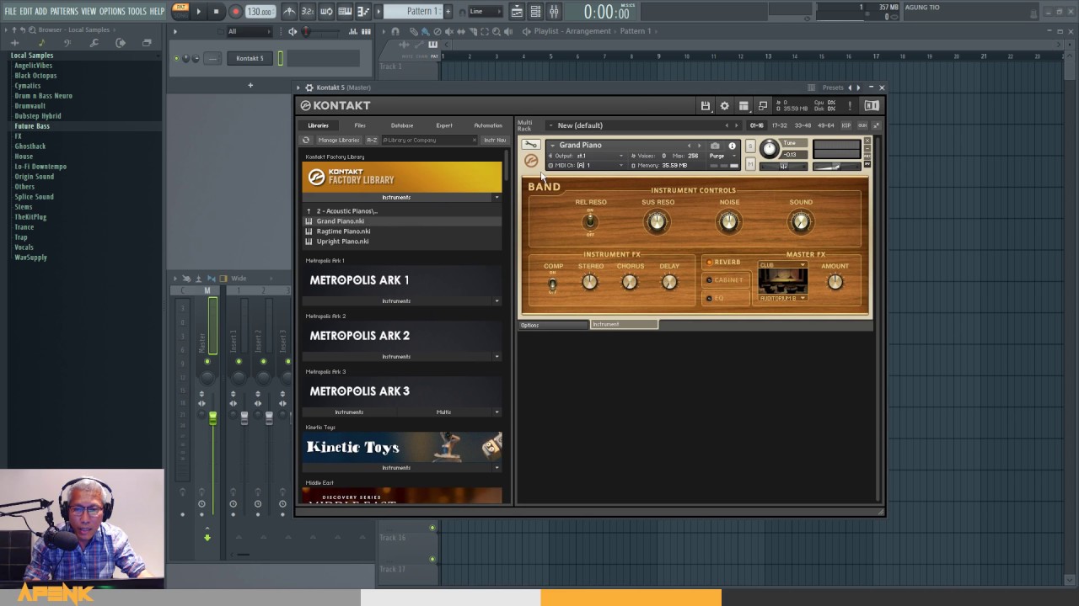
Task: Adjust the SUS RESO knob
Action: (657, 221)
